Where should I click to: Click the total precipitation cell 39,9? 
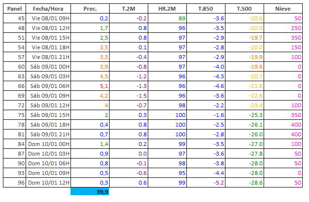tap(90, 191)
